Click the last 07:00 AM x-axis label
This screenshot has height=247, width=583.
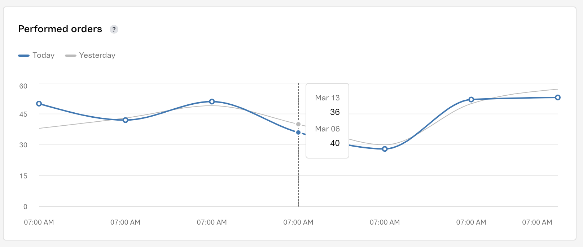pyautogui.click(x=537, y=222)
